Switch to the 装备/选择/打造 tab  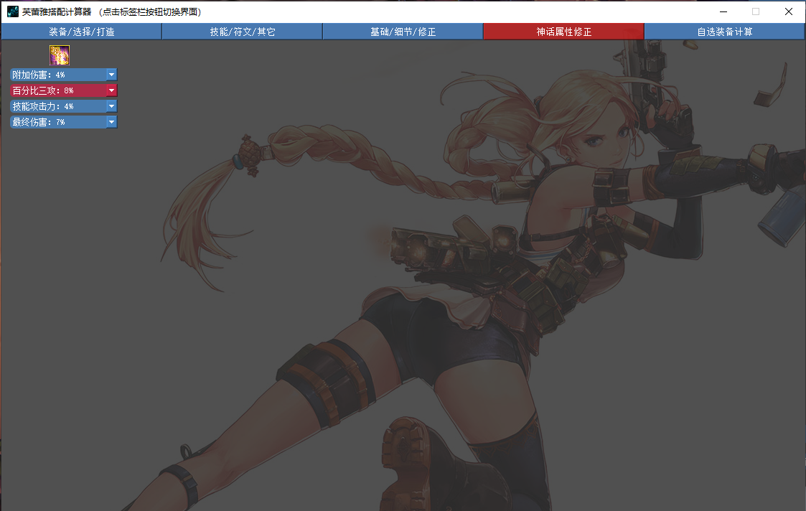(x=81, y=32)
